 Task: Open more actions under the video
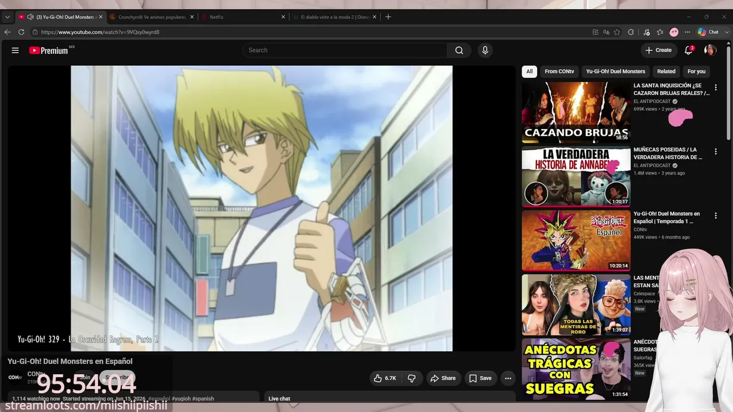tap(508, 378)
